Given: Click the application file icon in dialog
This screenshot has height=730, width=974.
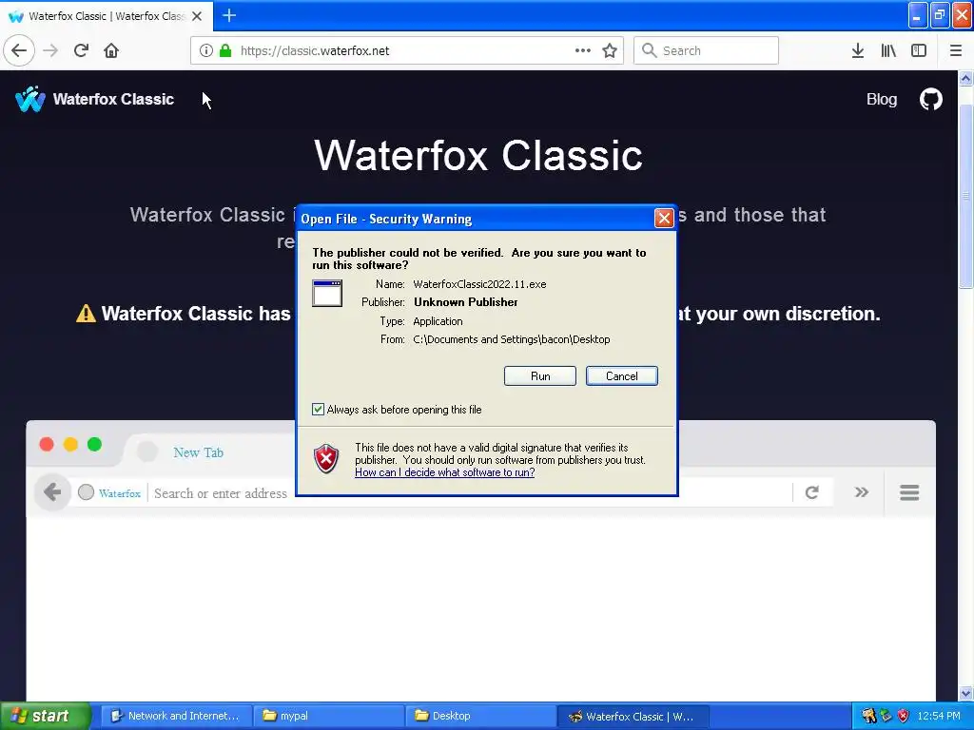Looking at the screenshot, I should click(x=327, y=294).
